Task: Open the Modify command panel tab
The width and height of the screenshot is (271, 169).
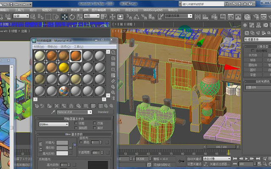Action: point(252,25)
